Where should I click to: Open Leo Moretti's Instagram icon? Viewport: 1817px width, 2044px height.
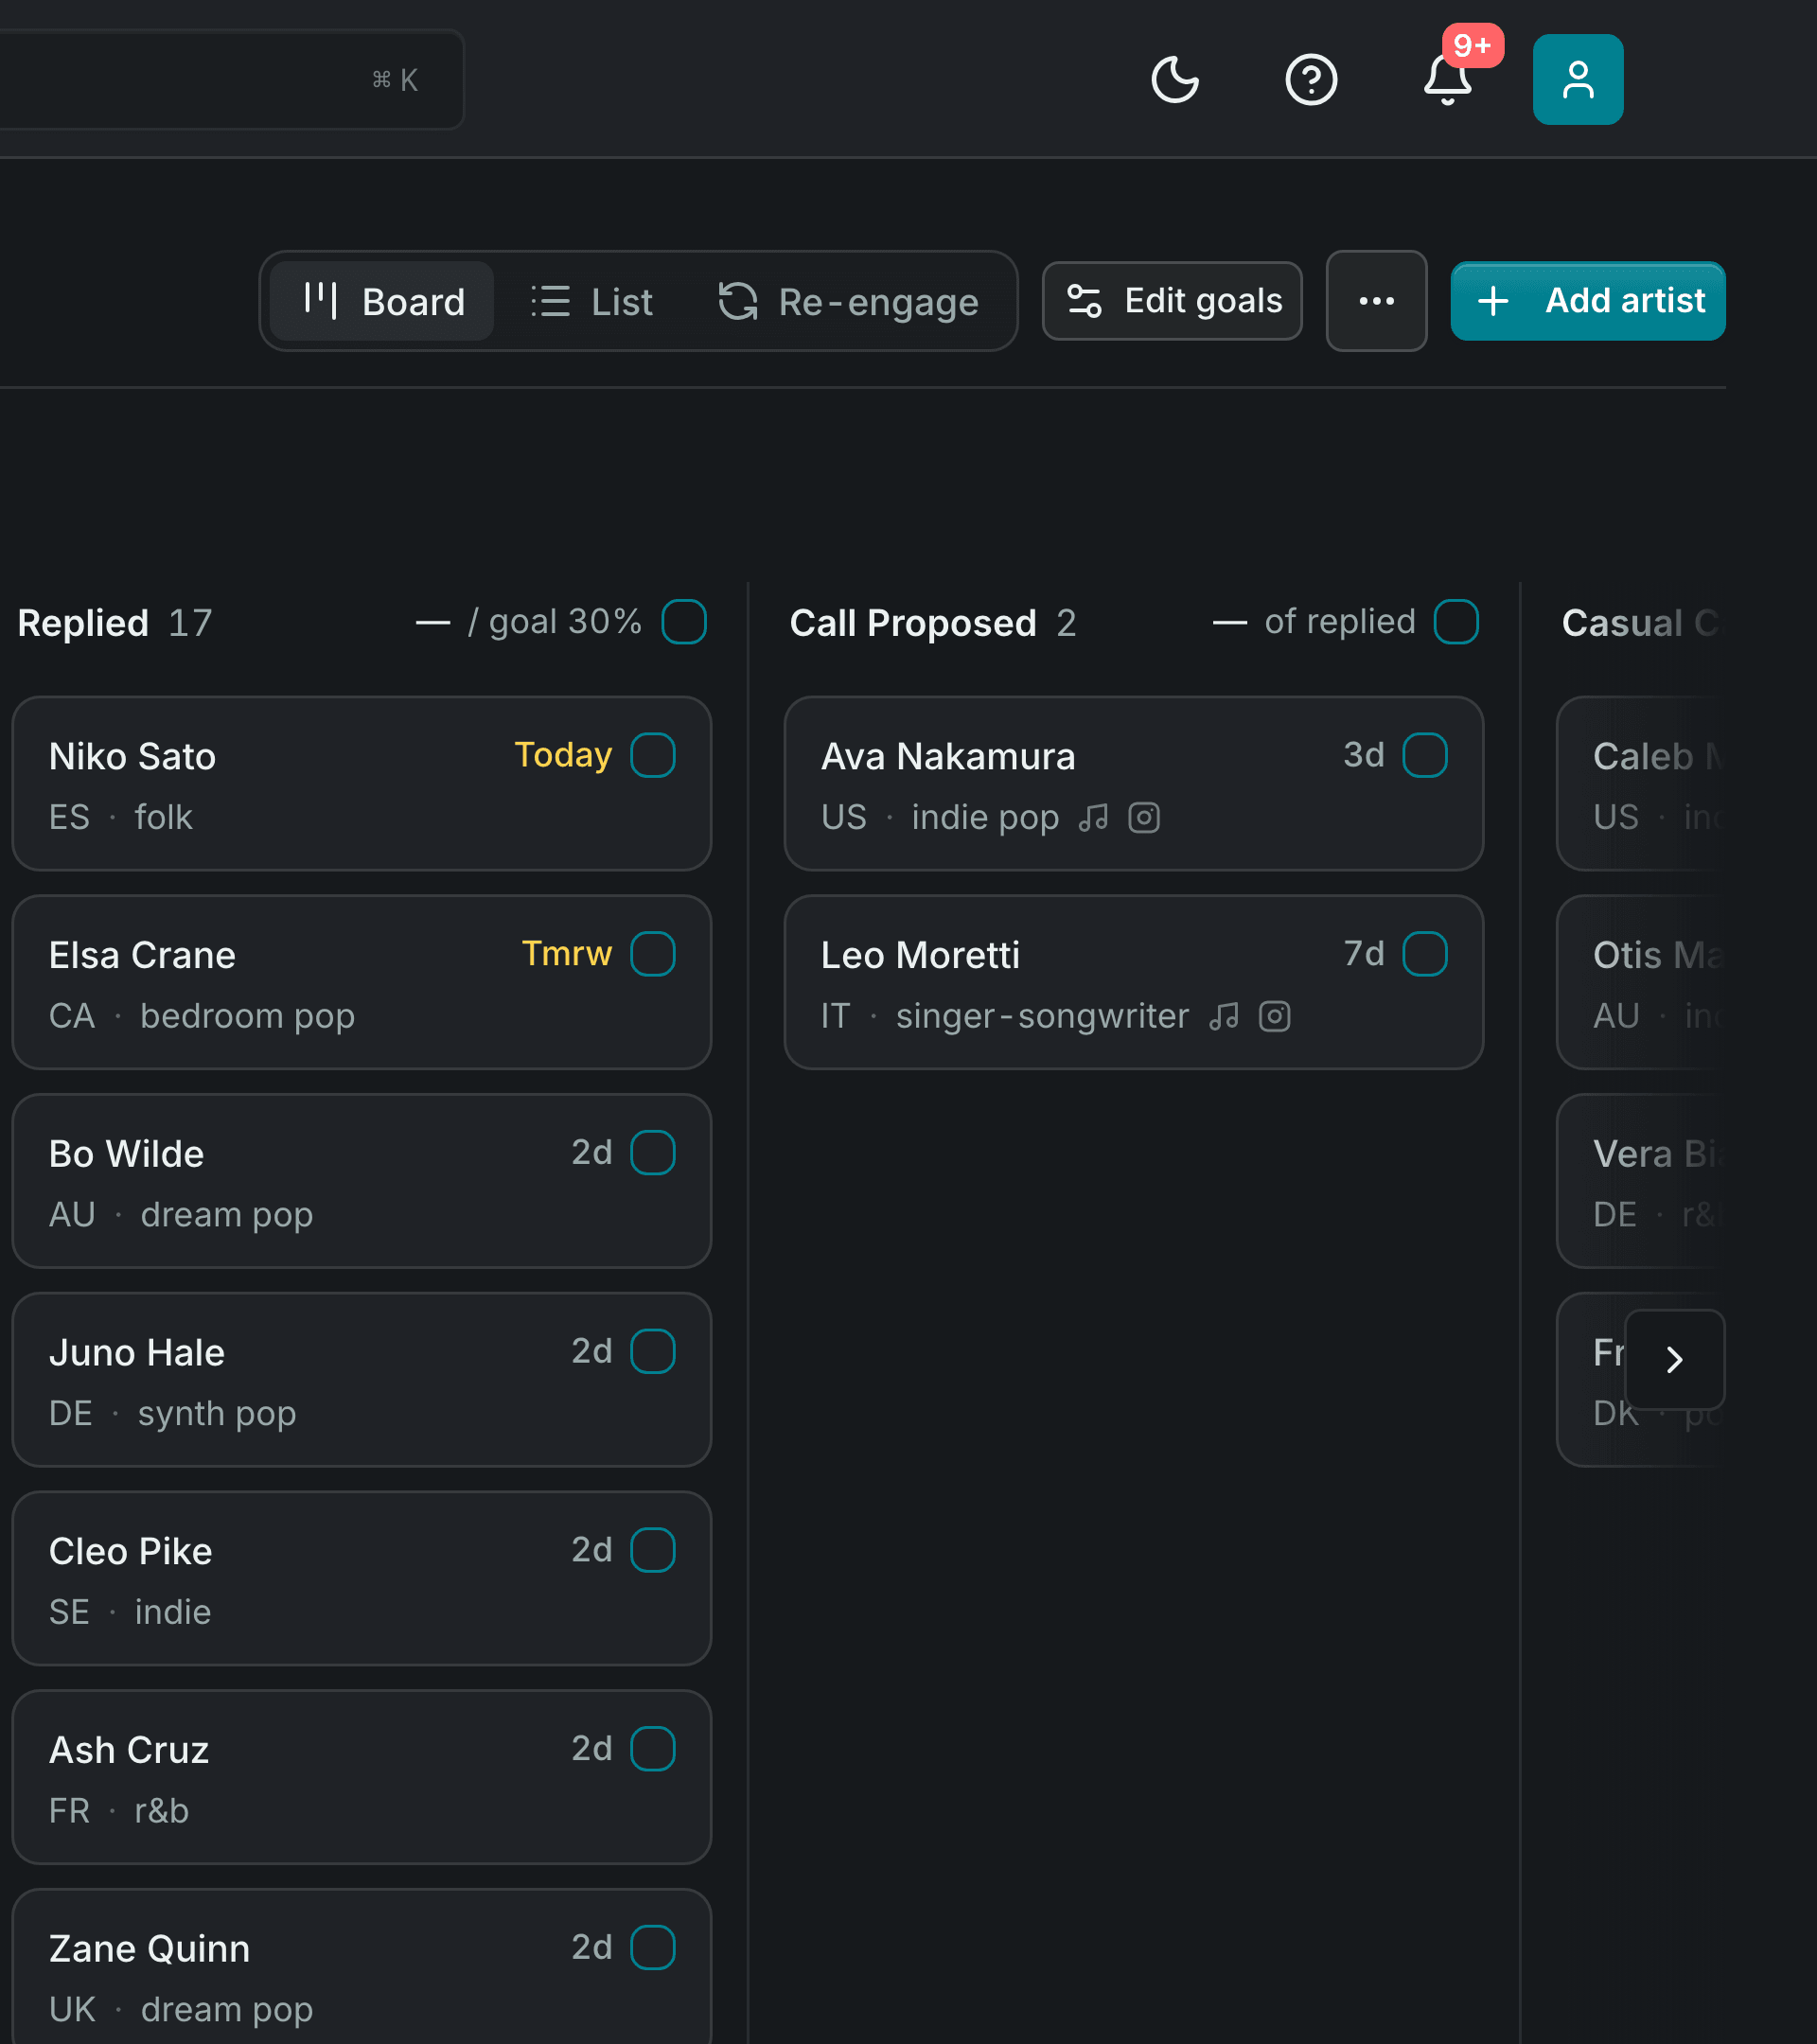pos(1275,1017)
